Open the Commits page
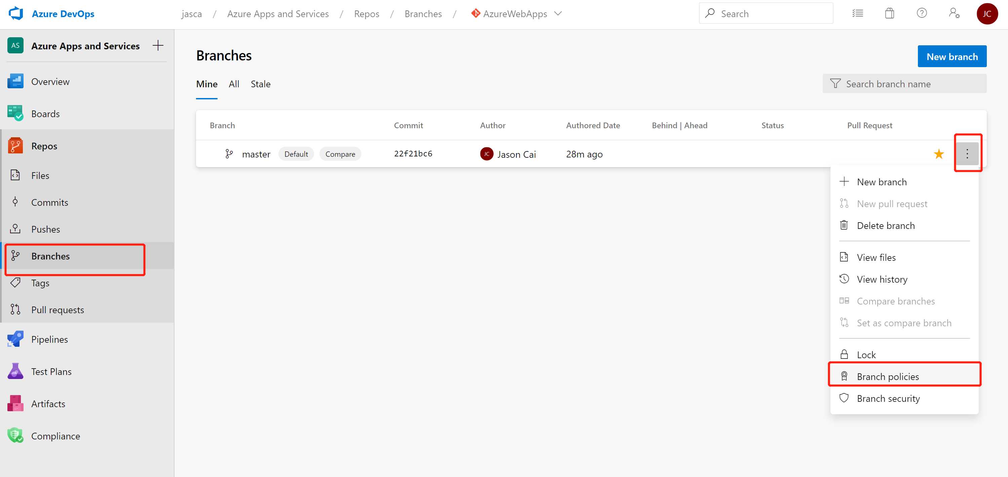This screenshot has width=1008, height=477. click(87, 202)
